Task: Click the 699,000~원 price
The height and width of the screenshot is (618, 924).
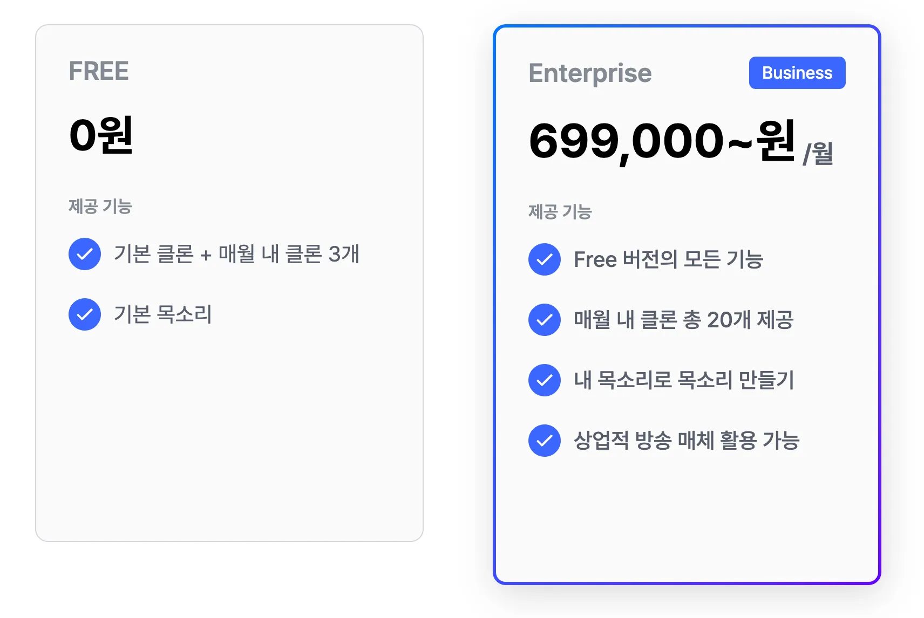Action: point(662,141)
